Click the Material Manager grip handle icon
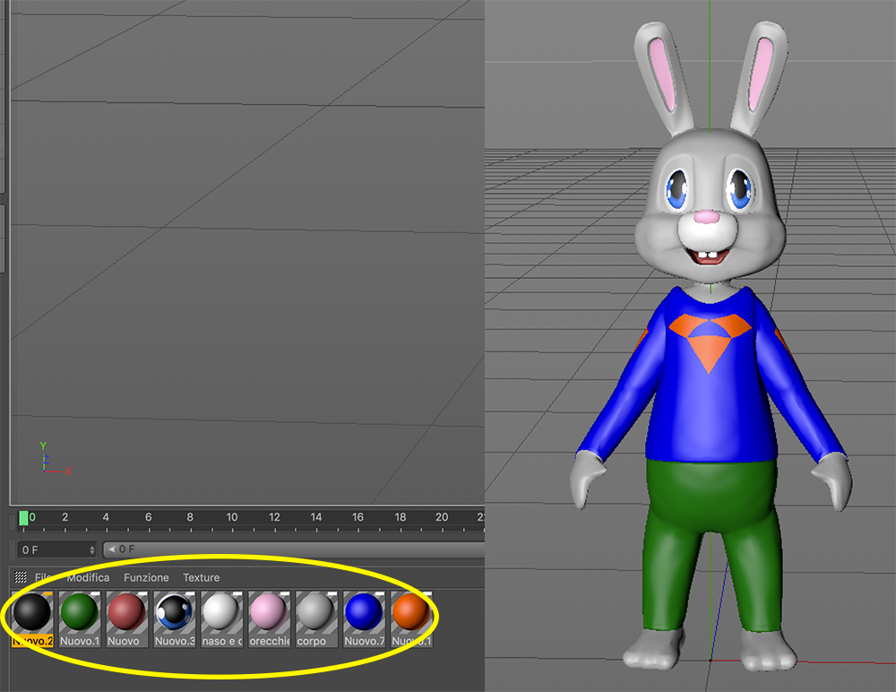Screen dimensions: 896x692 [x=21, y=577]
